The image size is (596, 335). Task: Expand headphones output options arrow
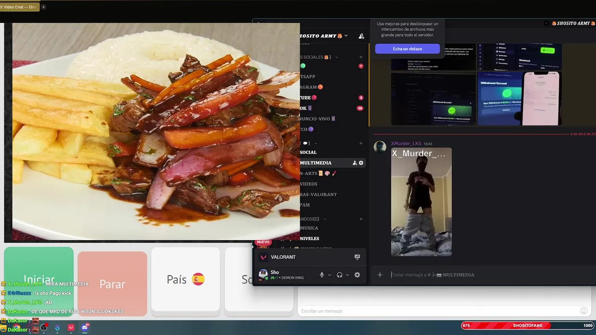tap(347, 275)
